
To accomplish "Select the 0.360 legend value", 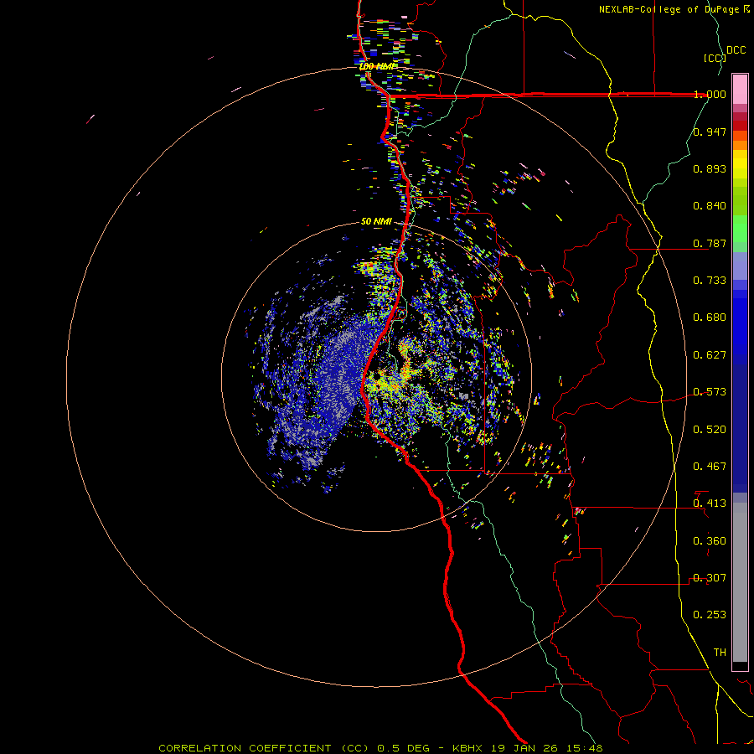I will point(710,541).
